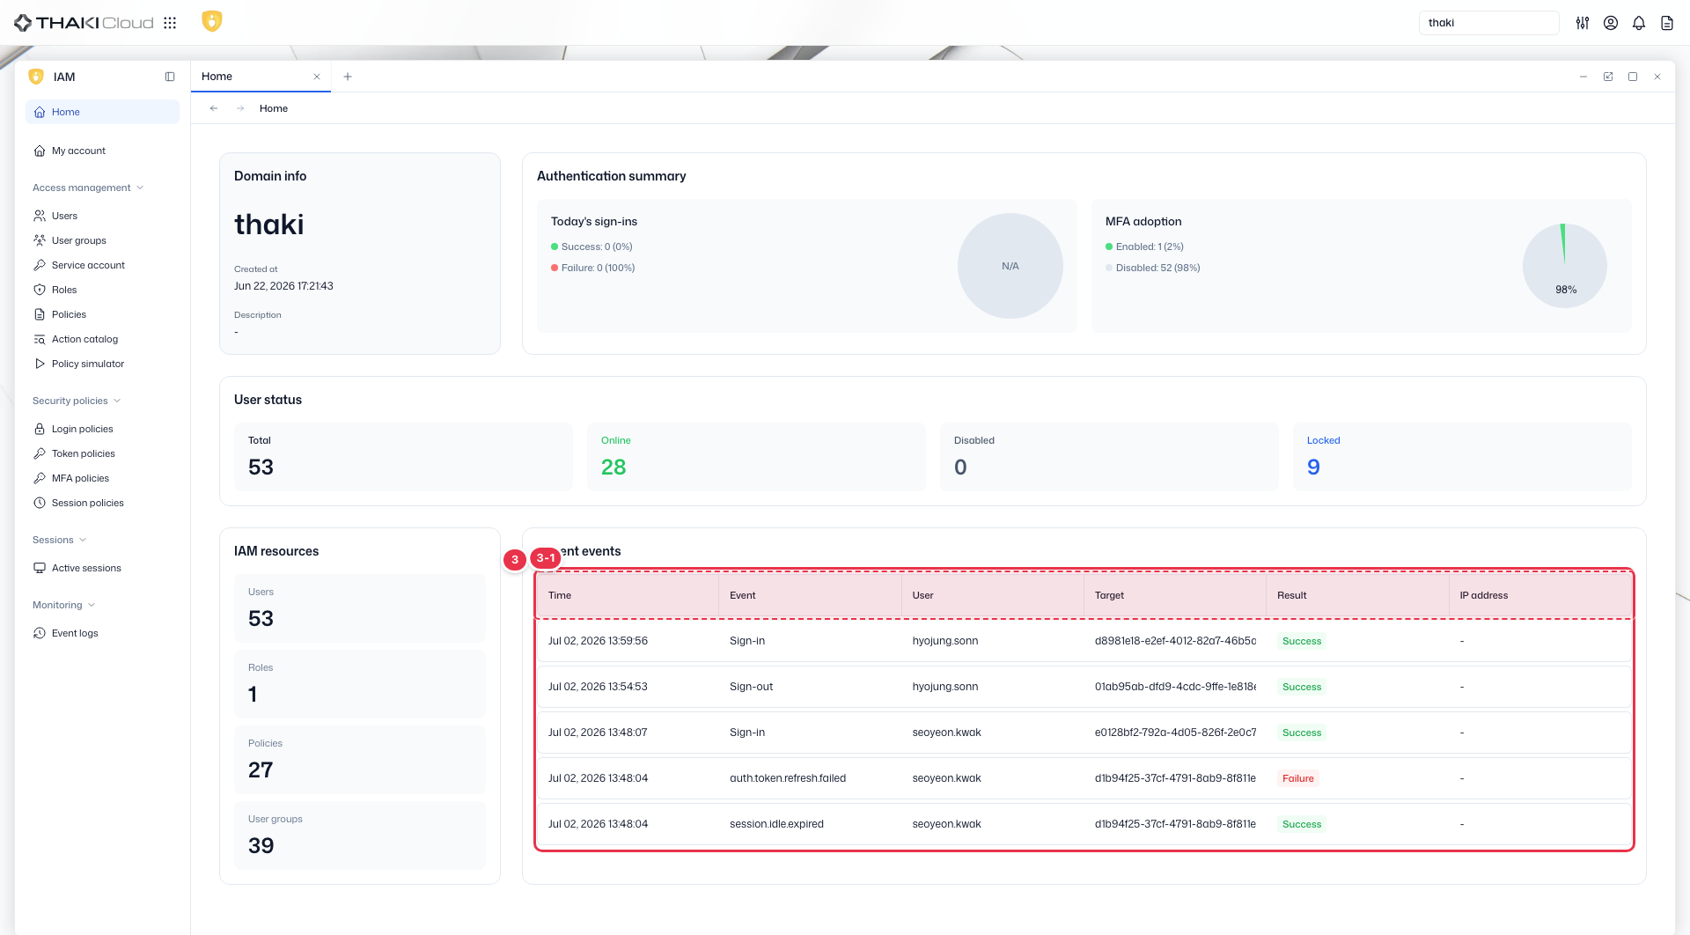
Task: Click the MFA adoption pie chart
Action: click(1565, 266)
